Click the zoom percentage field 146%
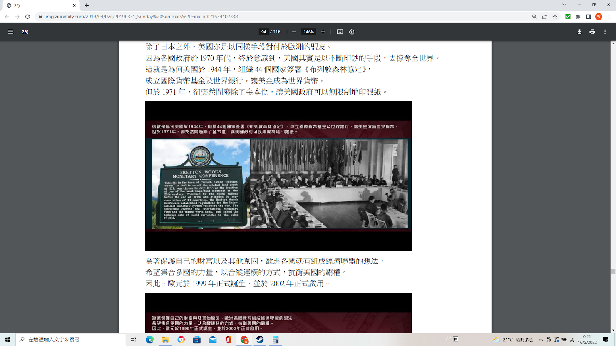This screenshot has width=616, height=346. [308, 32]
